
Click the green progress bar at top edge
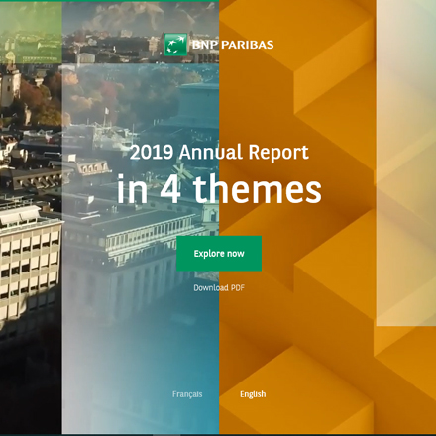click(109, 1)
